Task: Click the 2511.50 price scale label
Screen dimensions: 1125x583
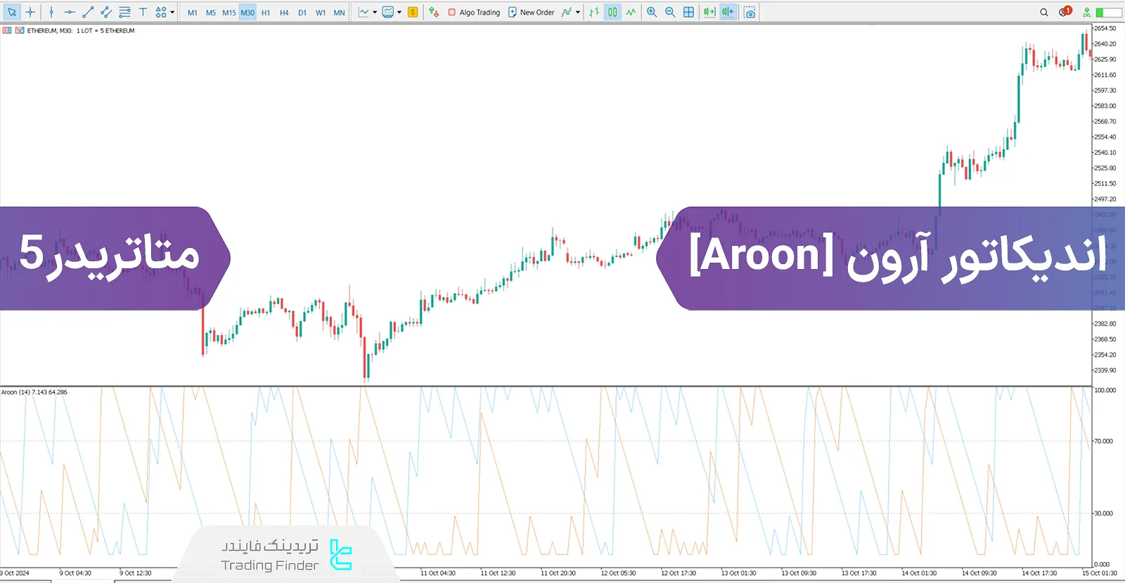Action: 1105,183
